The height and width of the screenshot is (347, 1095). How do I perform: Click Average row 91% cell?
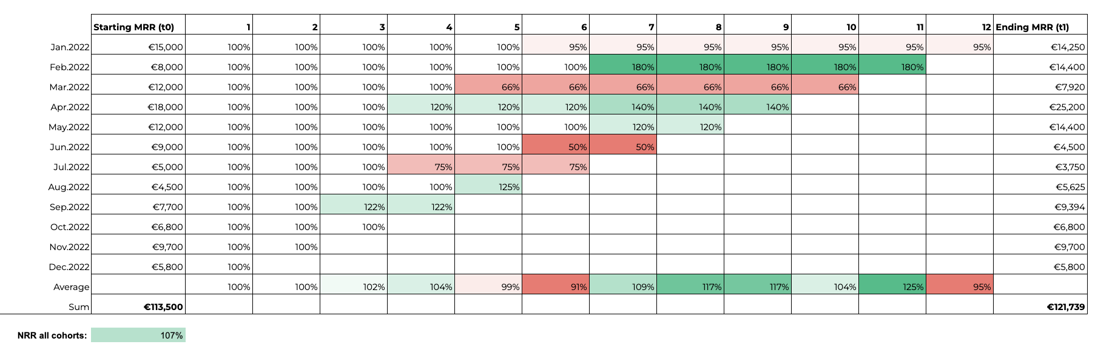tap(556, 286)
